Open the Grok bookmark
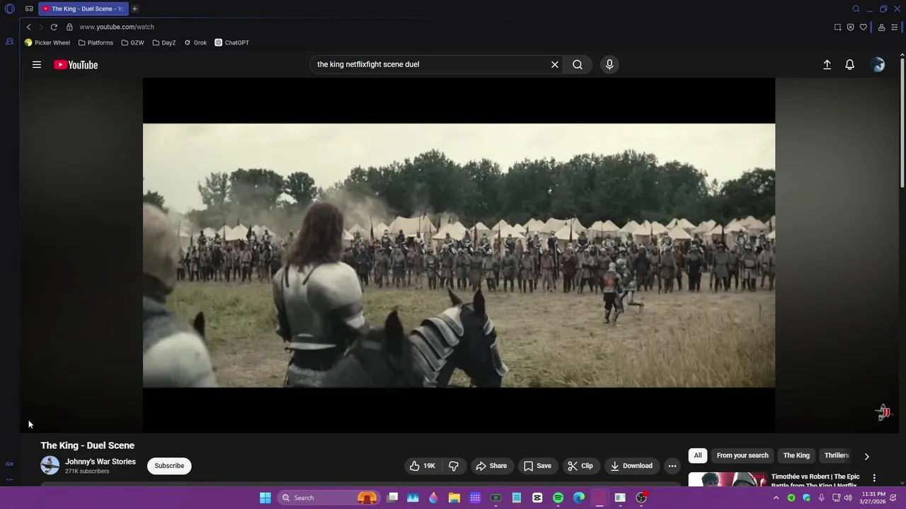Viewport: 906px width, 509px height. click(195, 42)
